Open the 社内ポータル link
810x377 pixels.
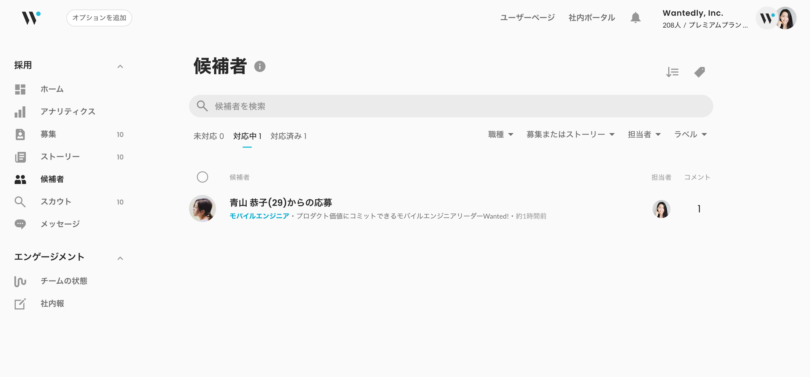[592, 18]
